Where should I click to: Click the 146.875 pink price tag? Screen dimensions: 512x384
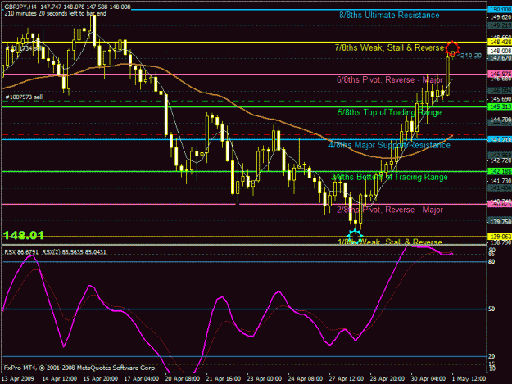pyautogui.click(x=500, y=75)
